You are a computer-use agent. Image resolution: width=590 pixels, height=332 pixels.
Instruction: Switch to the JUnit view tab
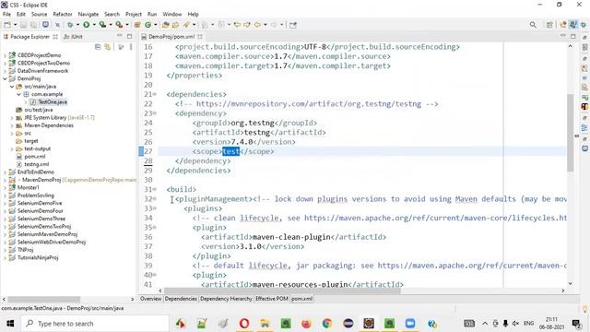74,37
